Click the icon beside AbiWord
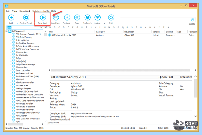Screen dimensions: 202x135 [14, 80]
